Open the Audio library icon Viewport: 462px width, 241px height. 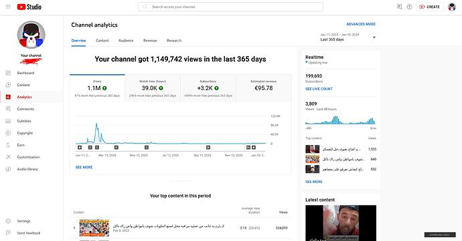pyautogui.click(x=8, y=169)
